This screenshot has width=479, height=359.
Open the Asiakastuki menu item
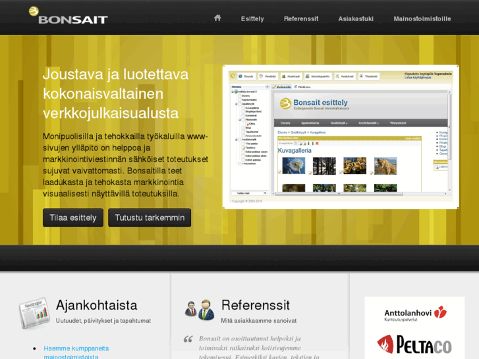click(356, 18)
